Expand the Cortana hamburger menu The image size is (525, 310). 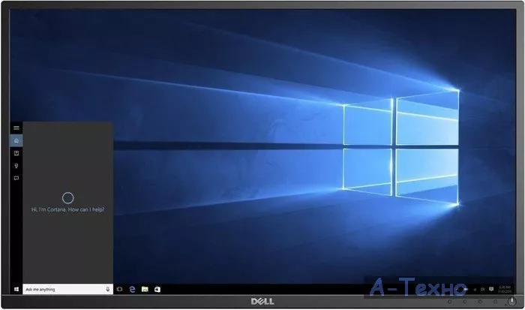click(x=16, y=128)
